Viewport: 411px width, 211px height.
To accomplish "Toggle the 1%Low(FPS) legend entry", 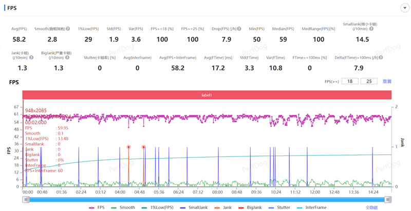I will pos(157,207).
